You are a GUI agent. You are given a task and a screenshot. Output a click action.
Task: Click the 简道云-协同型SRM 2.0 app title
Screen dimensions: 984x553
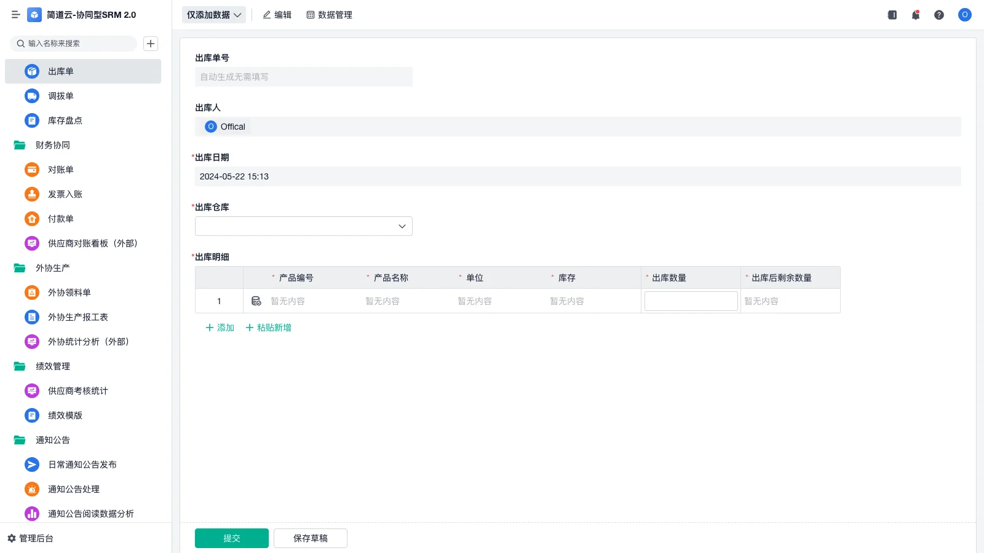(92, 15)
